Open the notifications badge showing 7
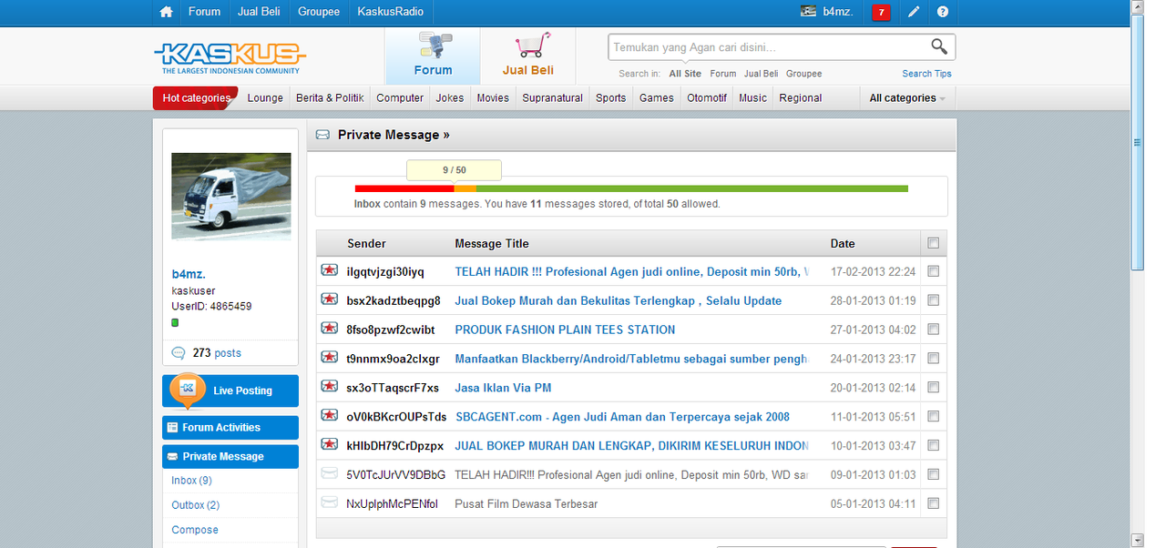This screenshot has height=548, width=1166. pos(881,12)
